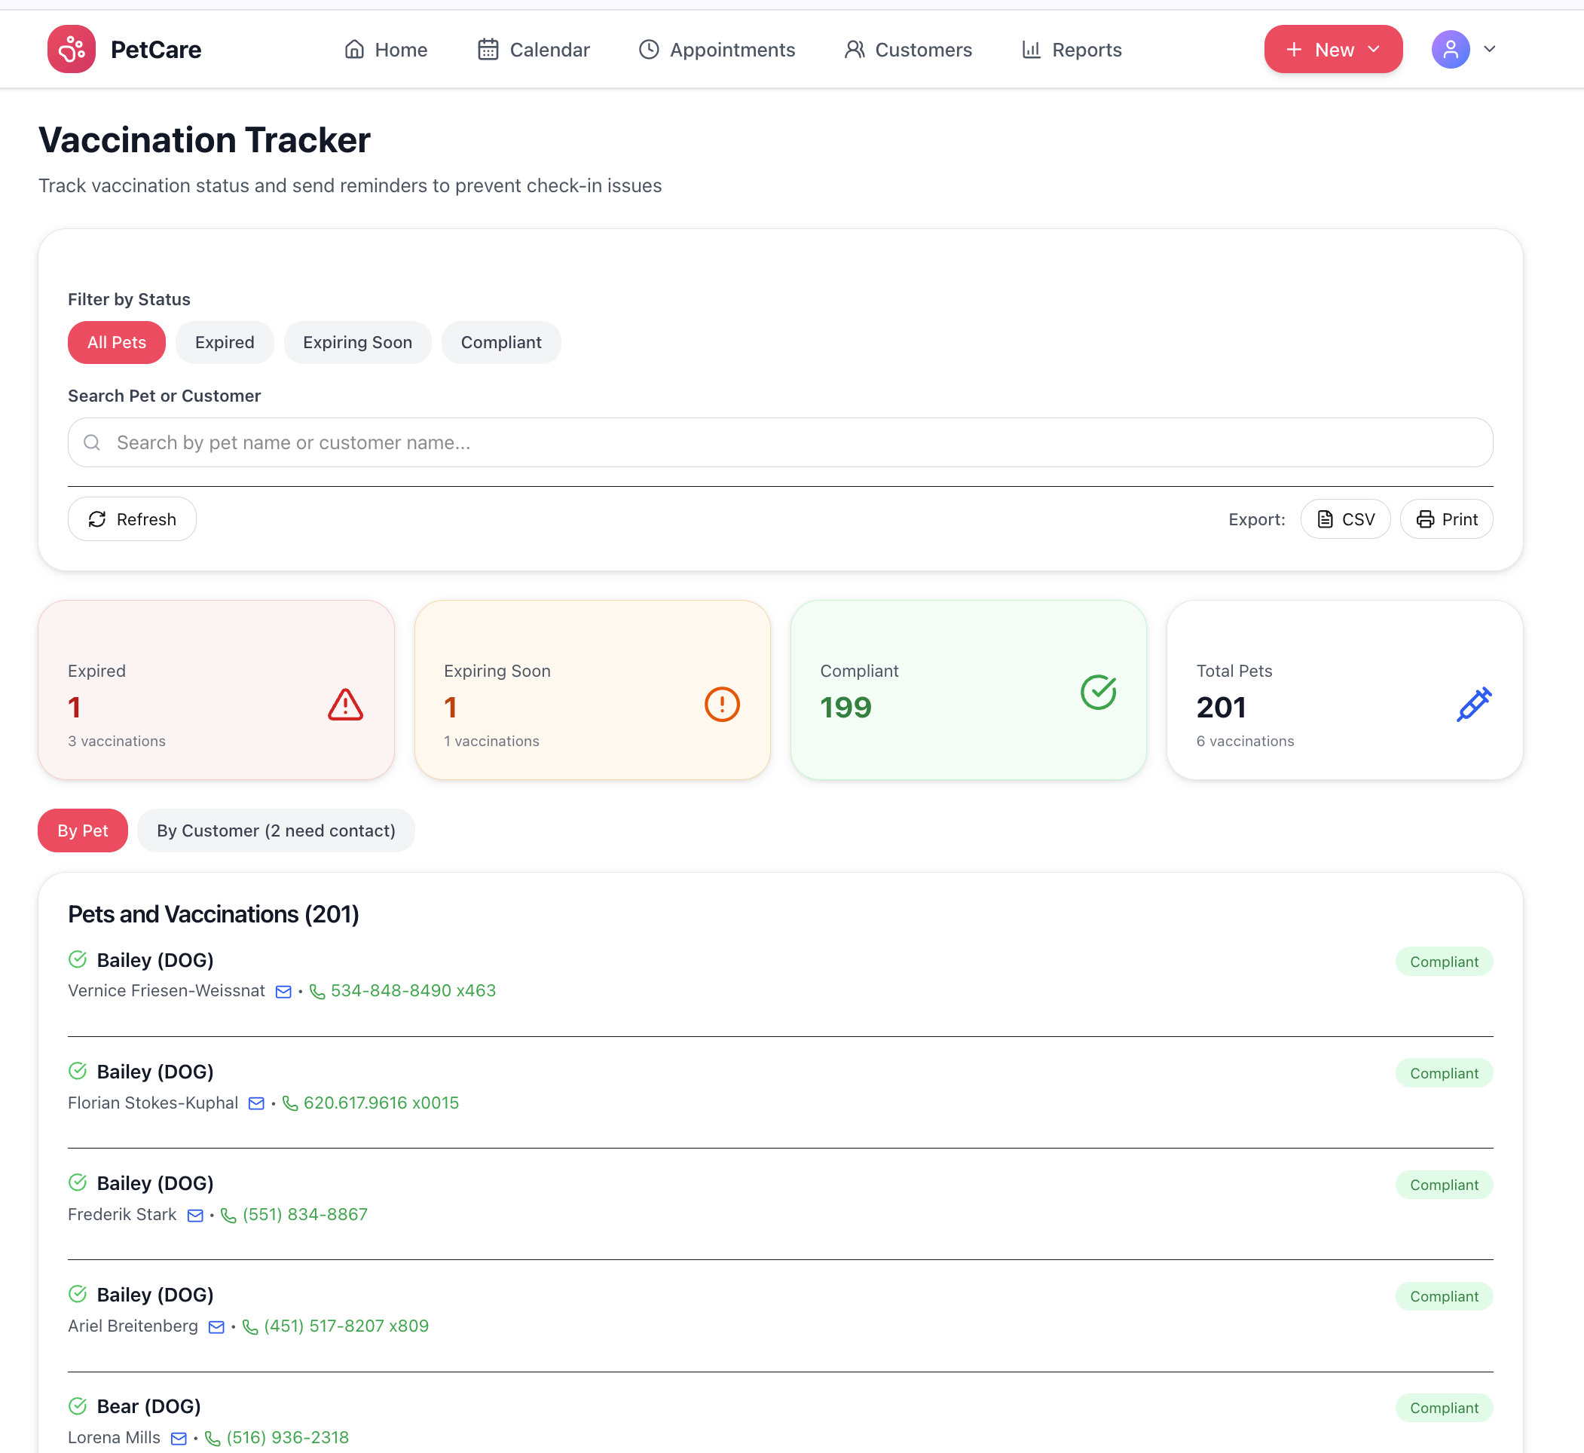Screen dimensions: 1584x1453
Task: Click the envelope icon next to Lorena Mills
Action: tap(179, 1438)
